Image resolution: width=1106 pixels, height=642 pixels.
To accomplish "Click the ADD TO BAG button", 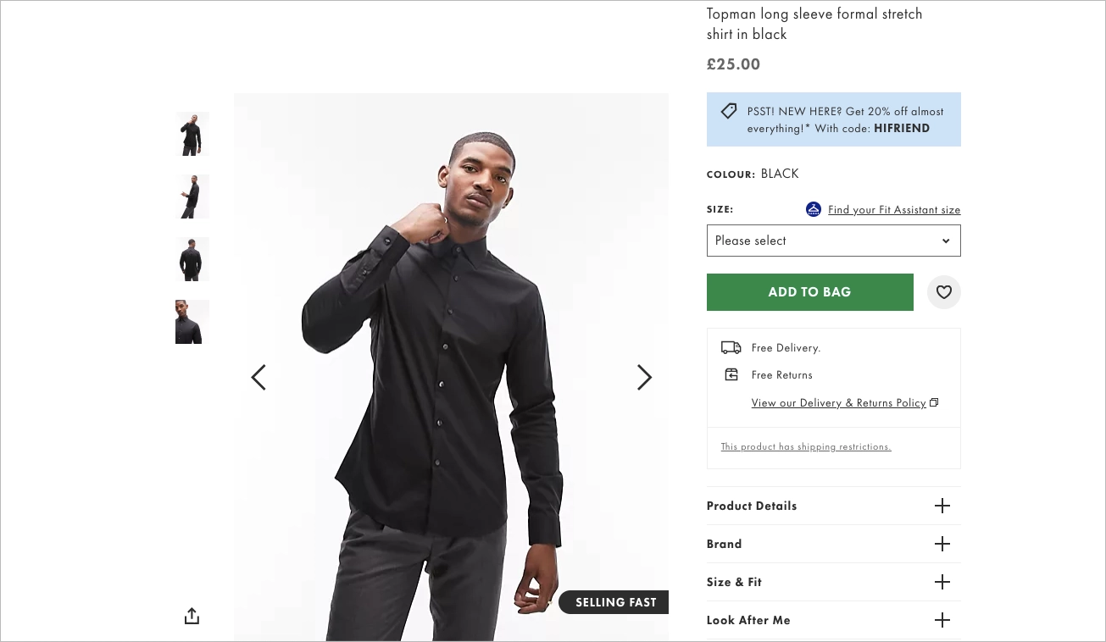I will tap(809, 292).
